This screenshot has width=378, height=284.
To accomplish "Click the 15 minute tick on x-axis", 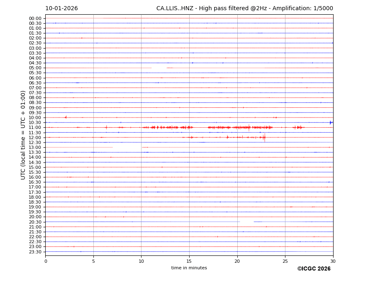I will point(189,261).
